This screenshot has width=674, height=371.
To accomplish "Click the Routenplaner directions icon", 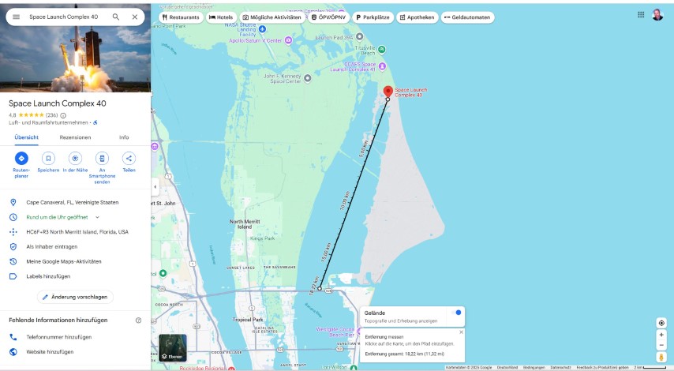I will [21, 159].
